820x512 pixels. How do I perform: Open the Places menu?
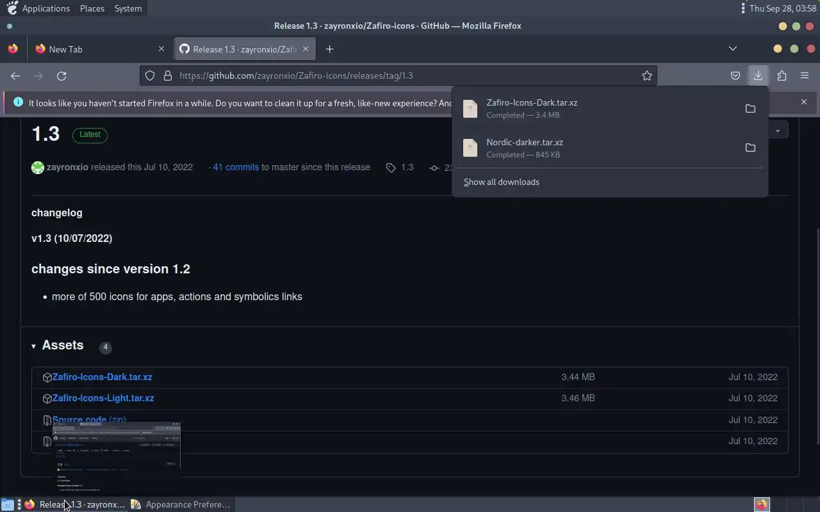click(x=92, y=8)
